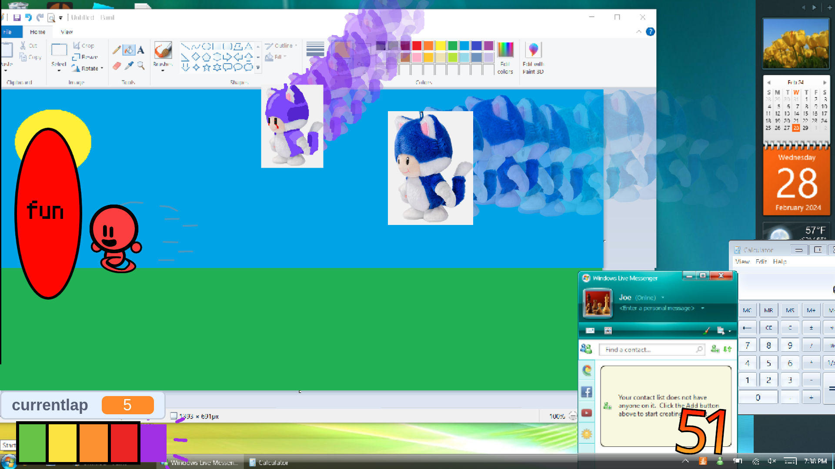Click the Add contact icon in Messenger
Screen dimensions: 835x469
click(x=715, y=349)
